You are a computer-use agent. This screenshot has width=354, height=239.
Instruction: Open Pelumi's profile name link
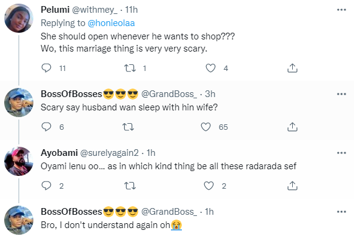(x=55, y=10)
